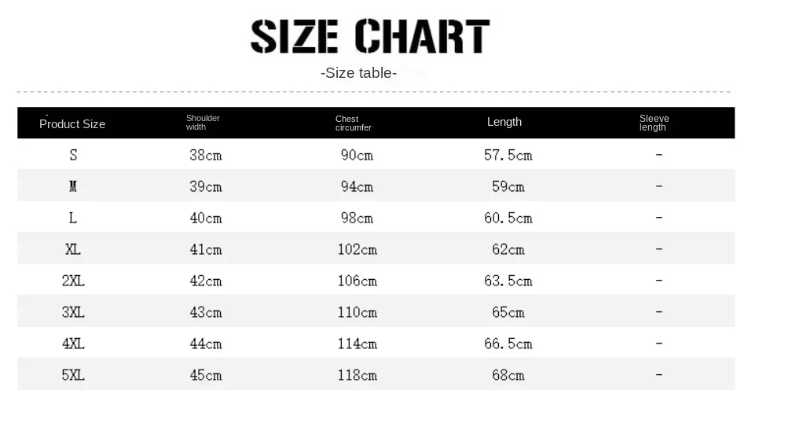The image size is (803, 445).
Task: Select the Product Size column header
Action: pyautogui.click(x=72, y=123)
